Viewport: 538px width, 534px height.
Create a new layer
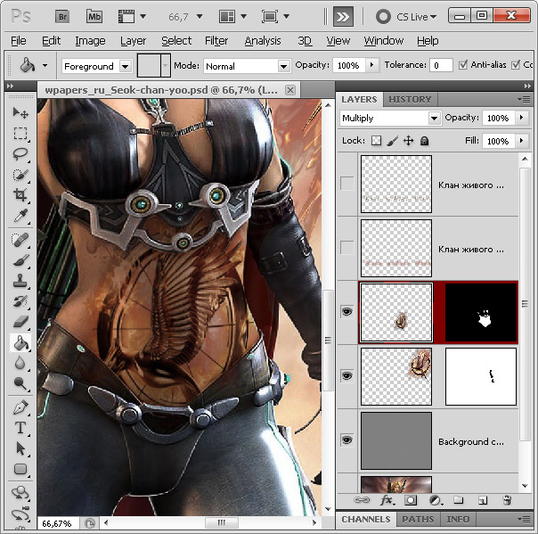(x=483, y=500)
